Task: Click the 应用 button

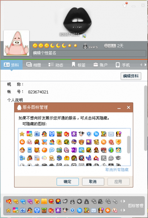Action: (x=118, y=182)
